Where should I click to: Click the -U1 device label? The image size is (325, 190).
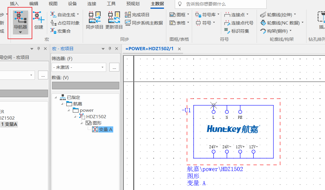(186, 110)
